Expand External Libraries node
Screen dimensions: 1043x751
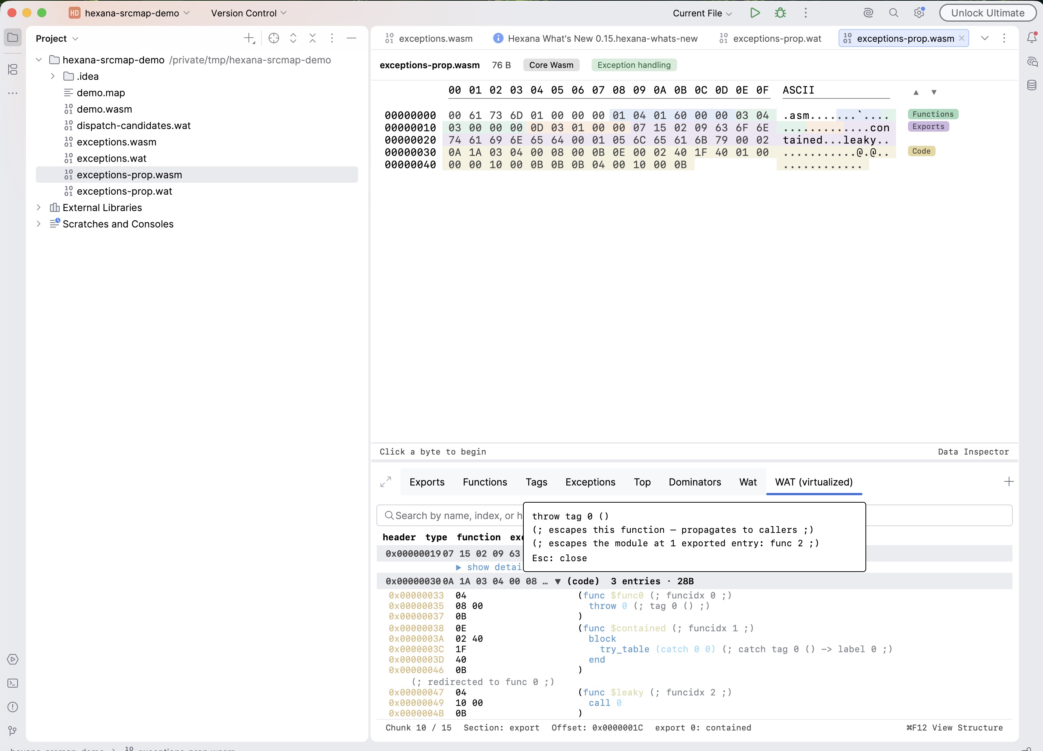tap(39, 207)
